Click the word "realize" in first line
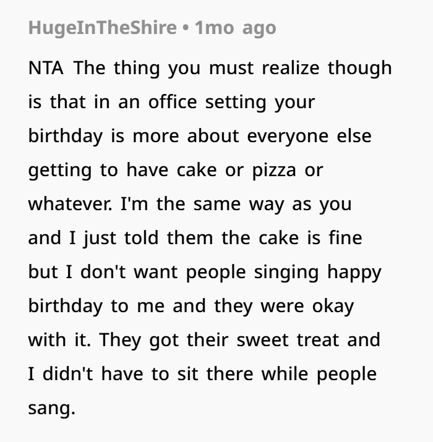 pyautogui.click(x=291, y=68)
